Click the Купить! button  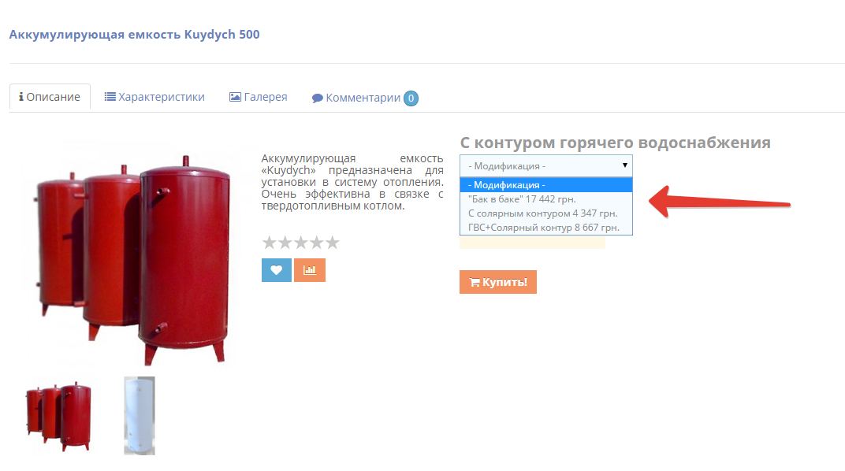tap(498, 282)
